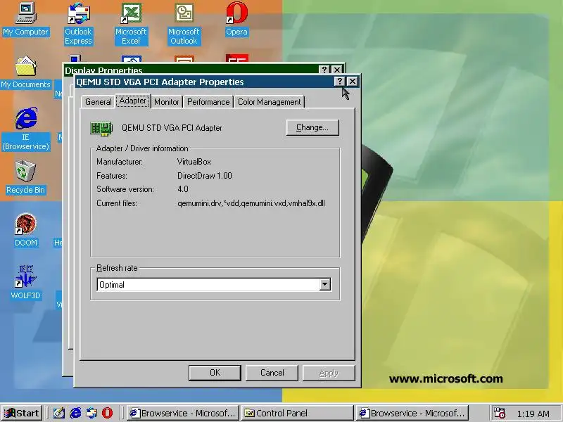563x422 pixels.
Task: Open the Performance tab
Action: [208, 102]
